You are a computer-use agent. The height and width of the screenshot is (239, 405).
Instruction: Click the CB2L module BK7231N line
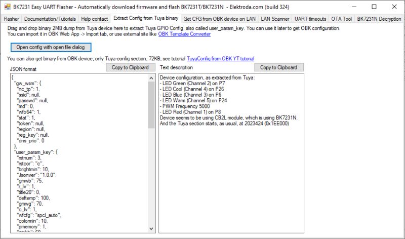tap(229, 118)
